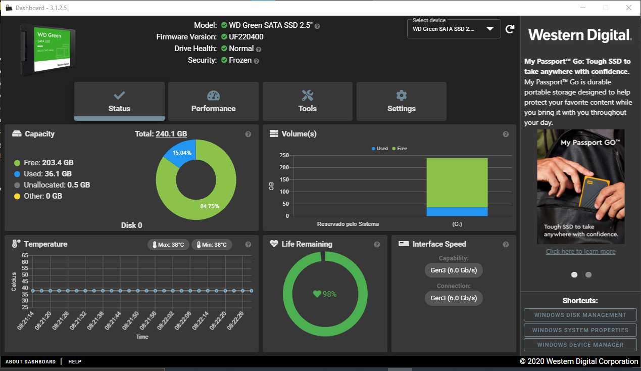Click the Reservado pelo Sistema volume label
This screenshot has width=641, height=371.
pos(348,224)
